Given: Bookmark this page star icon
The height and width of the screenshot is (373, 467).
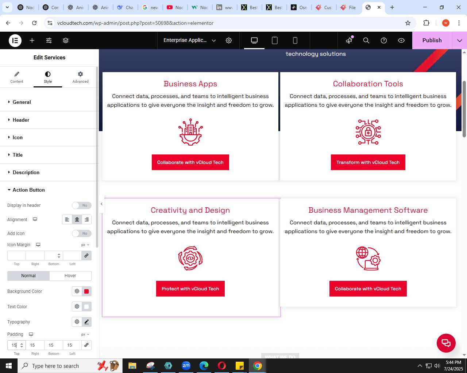Looking at the screenshot, I should (x=408, y=23).
